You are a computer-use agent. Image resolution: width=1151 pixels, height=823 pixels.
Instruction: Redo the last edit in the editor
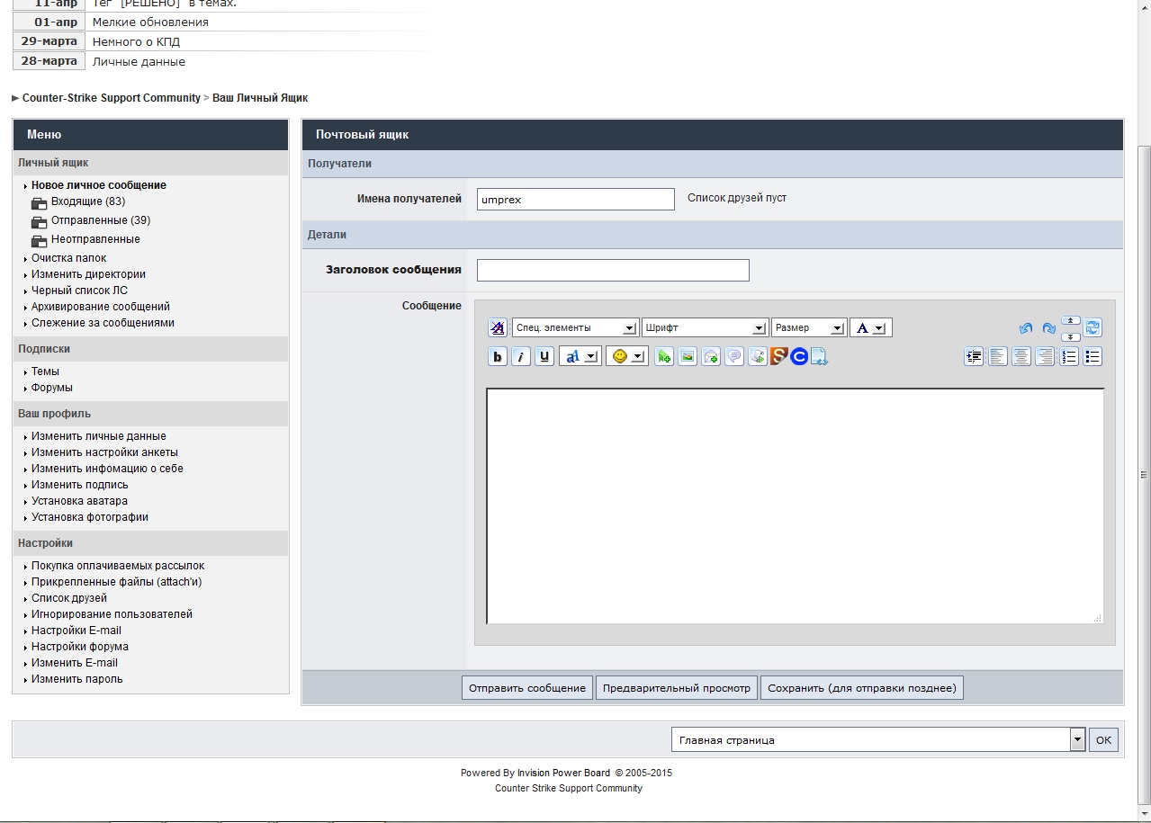[x=1049, y=328]
